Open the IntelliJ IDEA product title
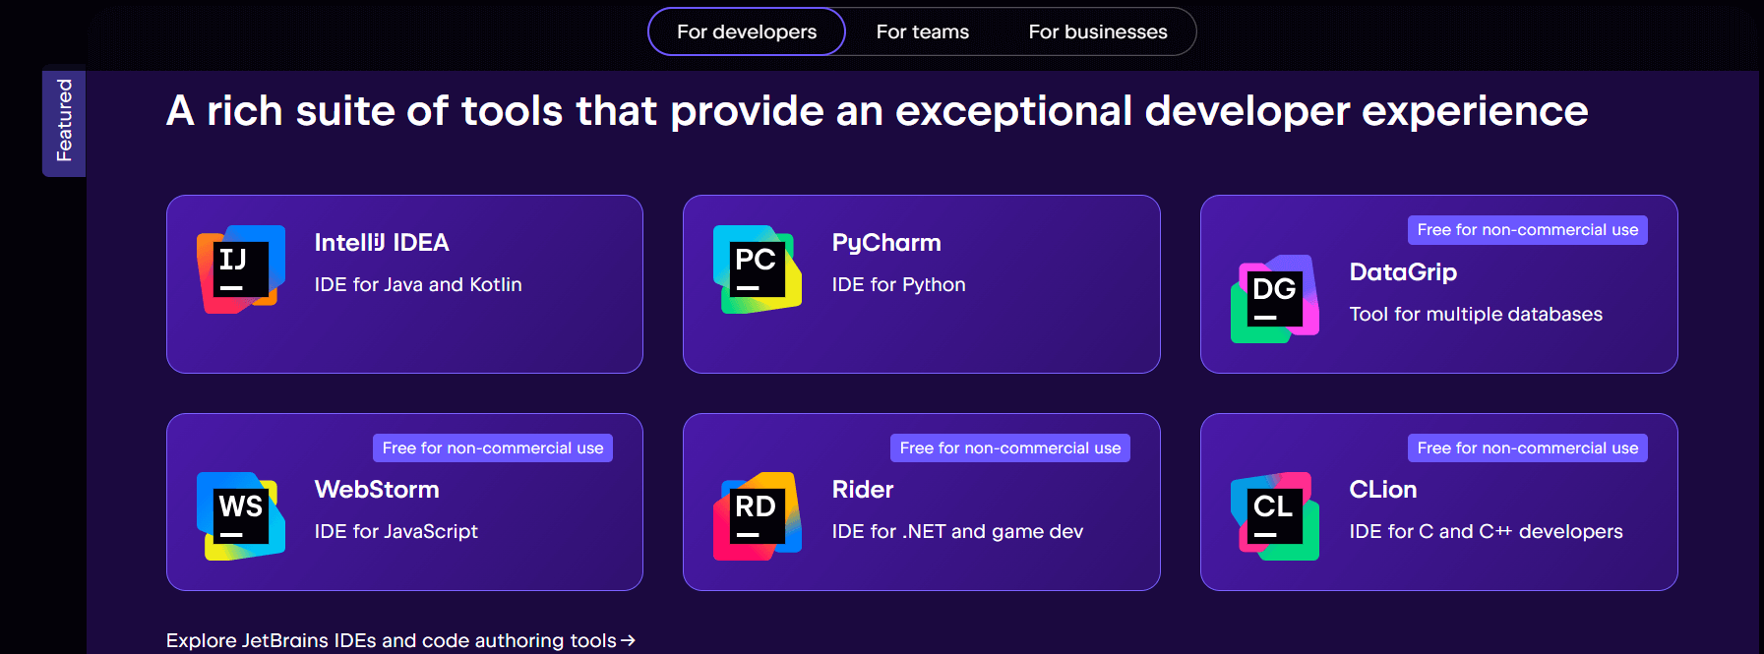The image size is (1764, 654). tap(382, 243)
